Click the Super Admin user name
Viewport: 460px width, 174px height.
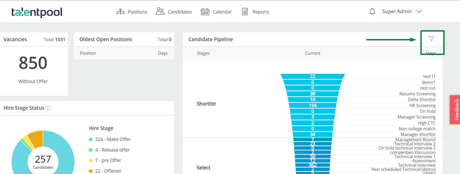click(x=397, y=11)
